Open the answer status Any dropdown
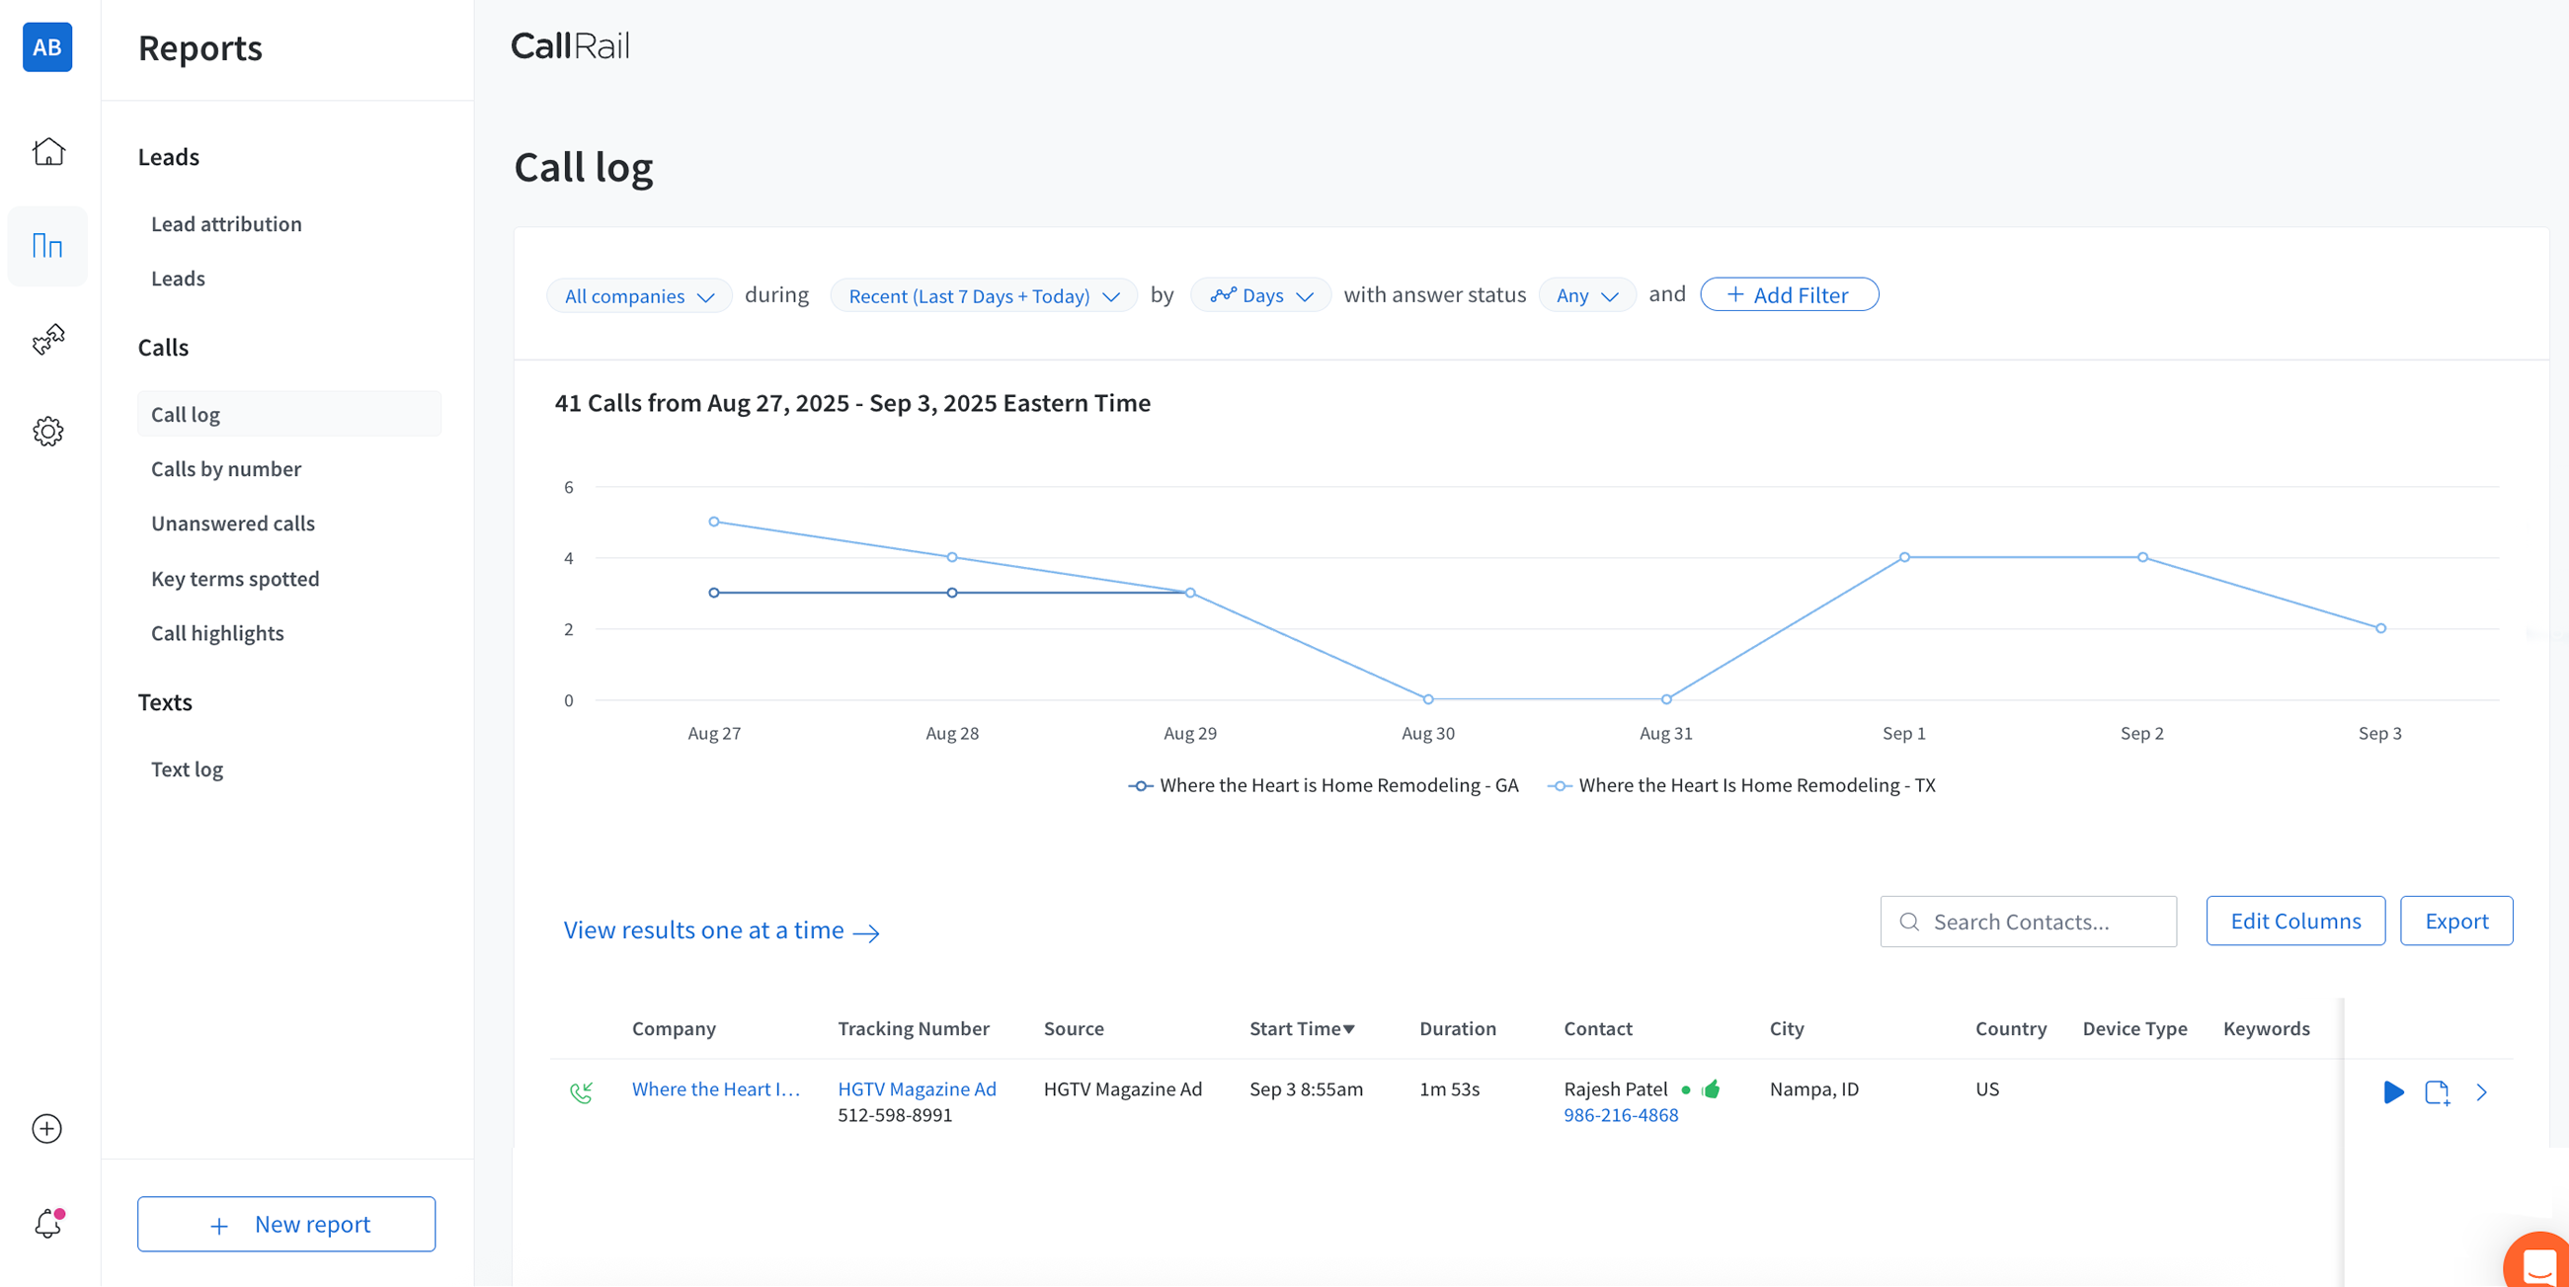This screenshot has width=2569, height=1287. (1585, 296)
